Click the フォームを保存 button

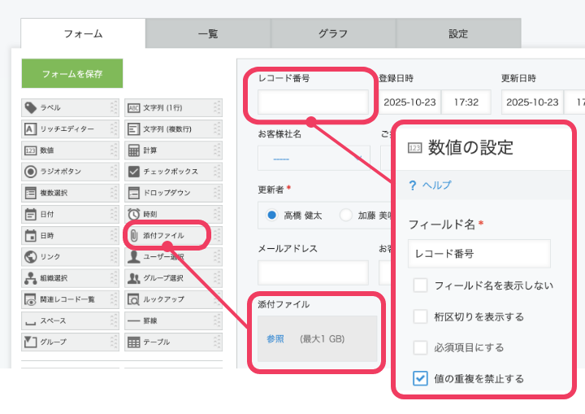pyautogui.click(x=72, y=73)
